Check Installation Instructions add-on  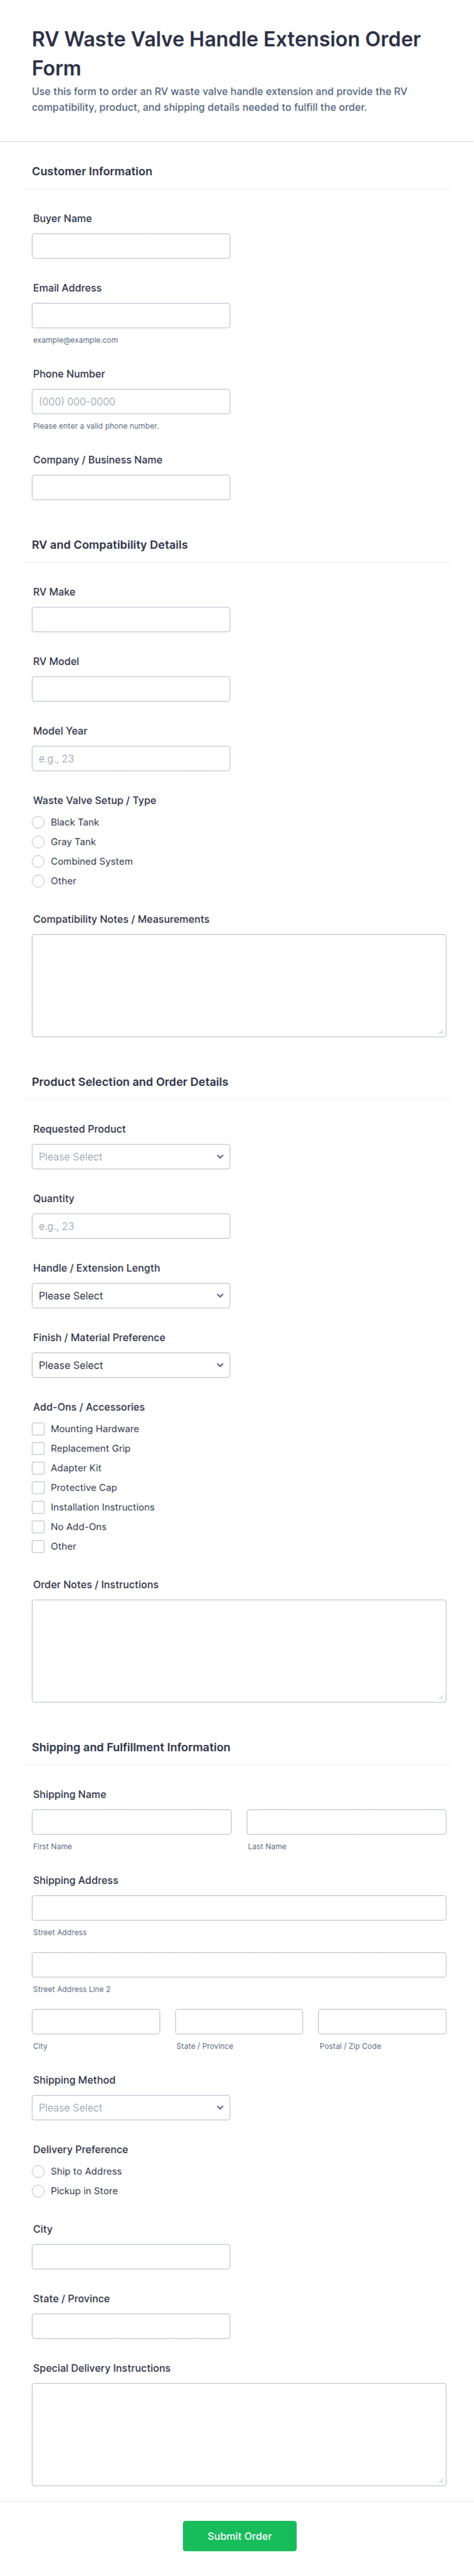pyautogui.click(x=38, y=1506)
